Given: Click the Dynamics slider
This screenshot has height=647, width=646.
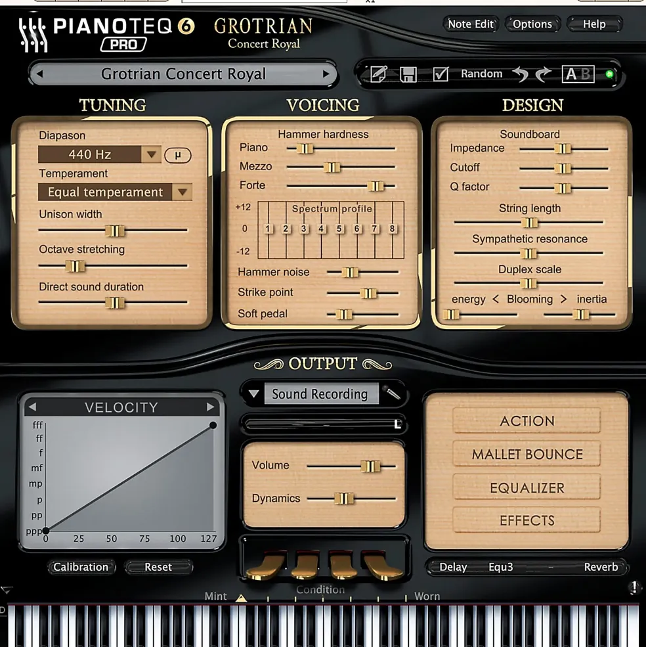Looking at the screenshot, I should 351,499.
